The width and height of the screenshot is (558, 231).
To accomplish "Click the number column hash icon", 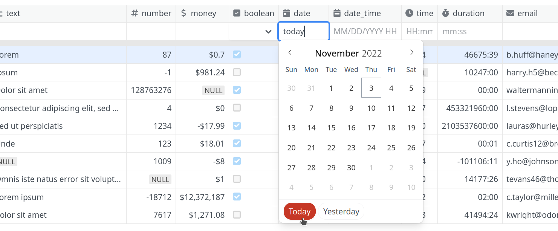I will [x=135, y=14].
